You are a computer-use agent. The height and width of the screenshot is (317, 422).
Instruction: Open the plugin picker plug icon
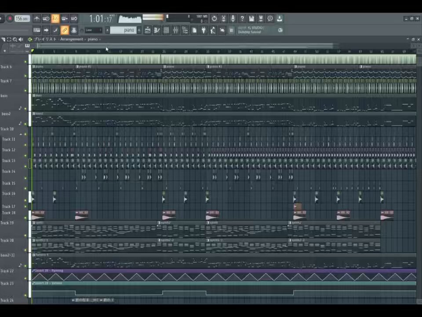(x=204, y=30)
